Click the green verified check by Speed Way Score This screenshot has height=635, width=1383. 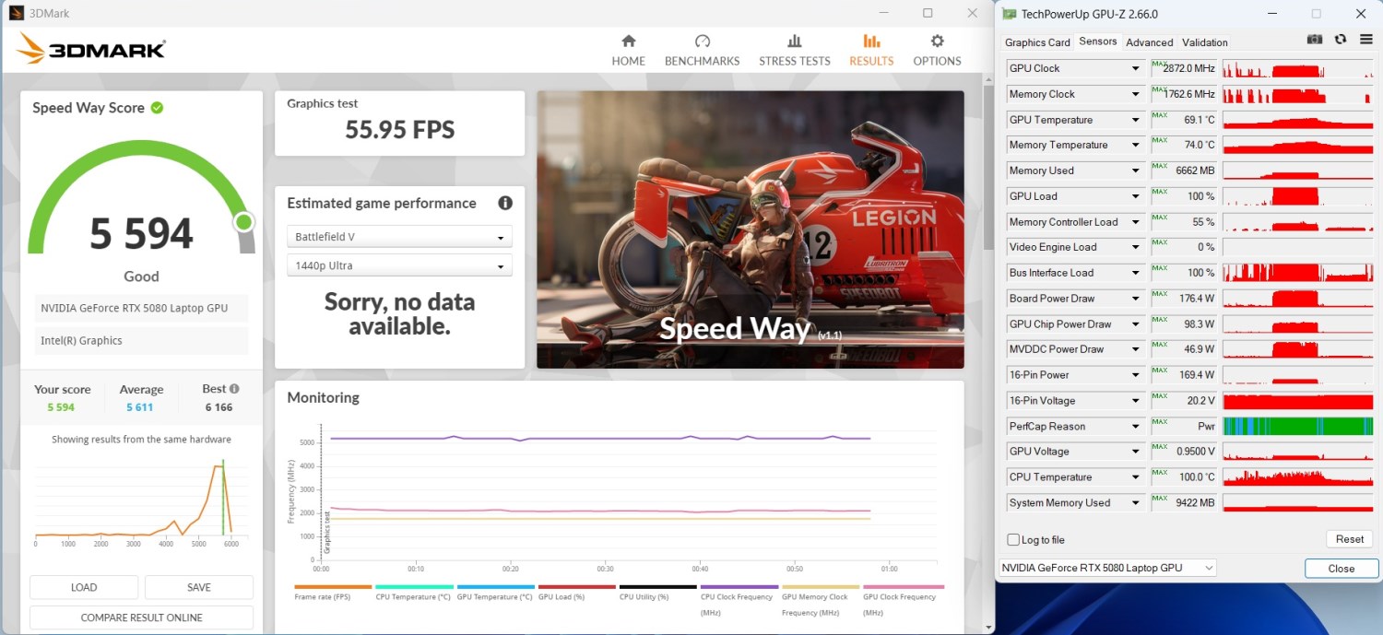pos(157,108)
